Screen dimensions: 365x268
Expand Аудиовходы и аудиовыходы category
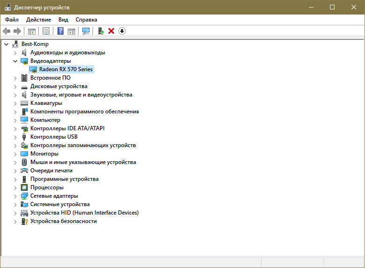tap(15, 53)
